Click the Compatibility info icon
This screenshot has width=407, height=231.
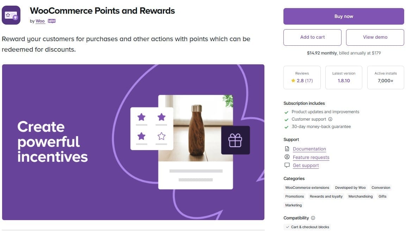[x=313, y=218]
